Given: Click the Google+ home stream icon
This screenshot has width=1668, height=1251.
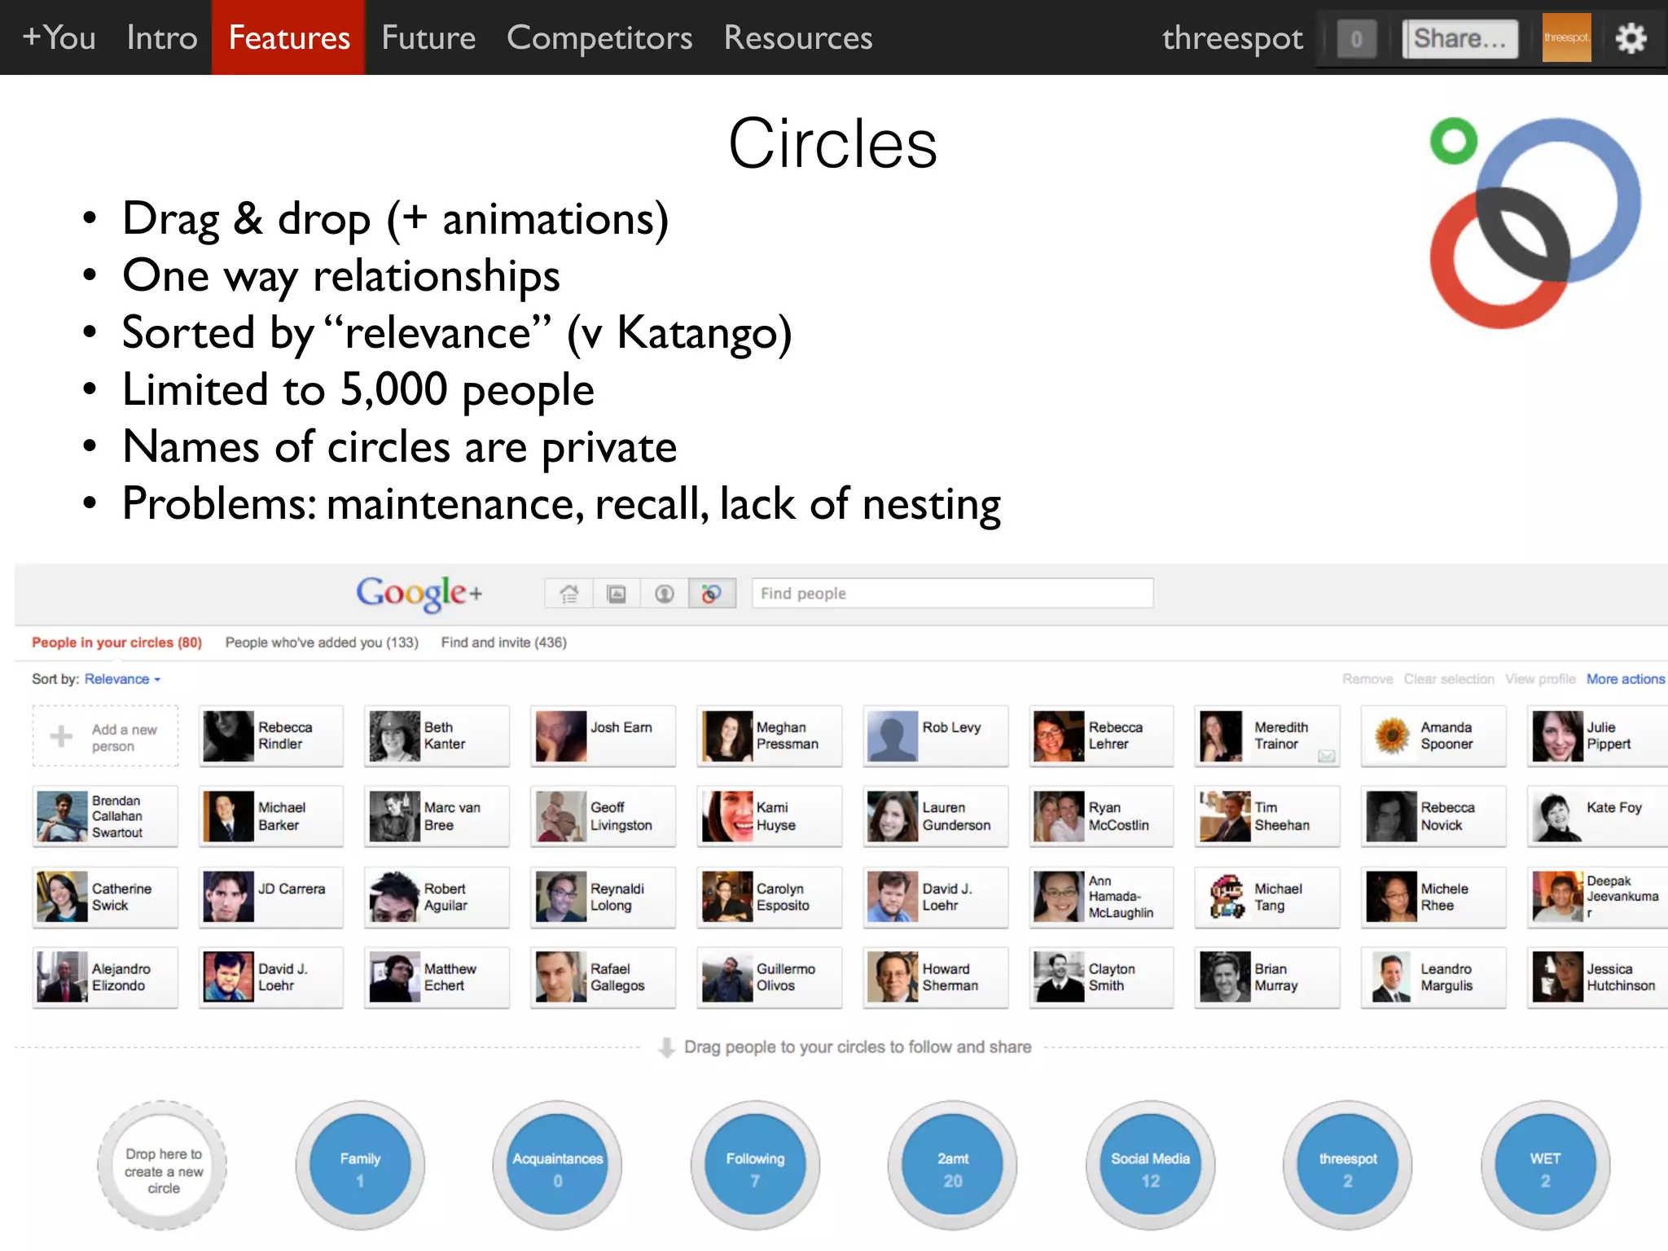Looking at the screenshot, I should point(569,594).
